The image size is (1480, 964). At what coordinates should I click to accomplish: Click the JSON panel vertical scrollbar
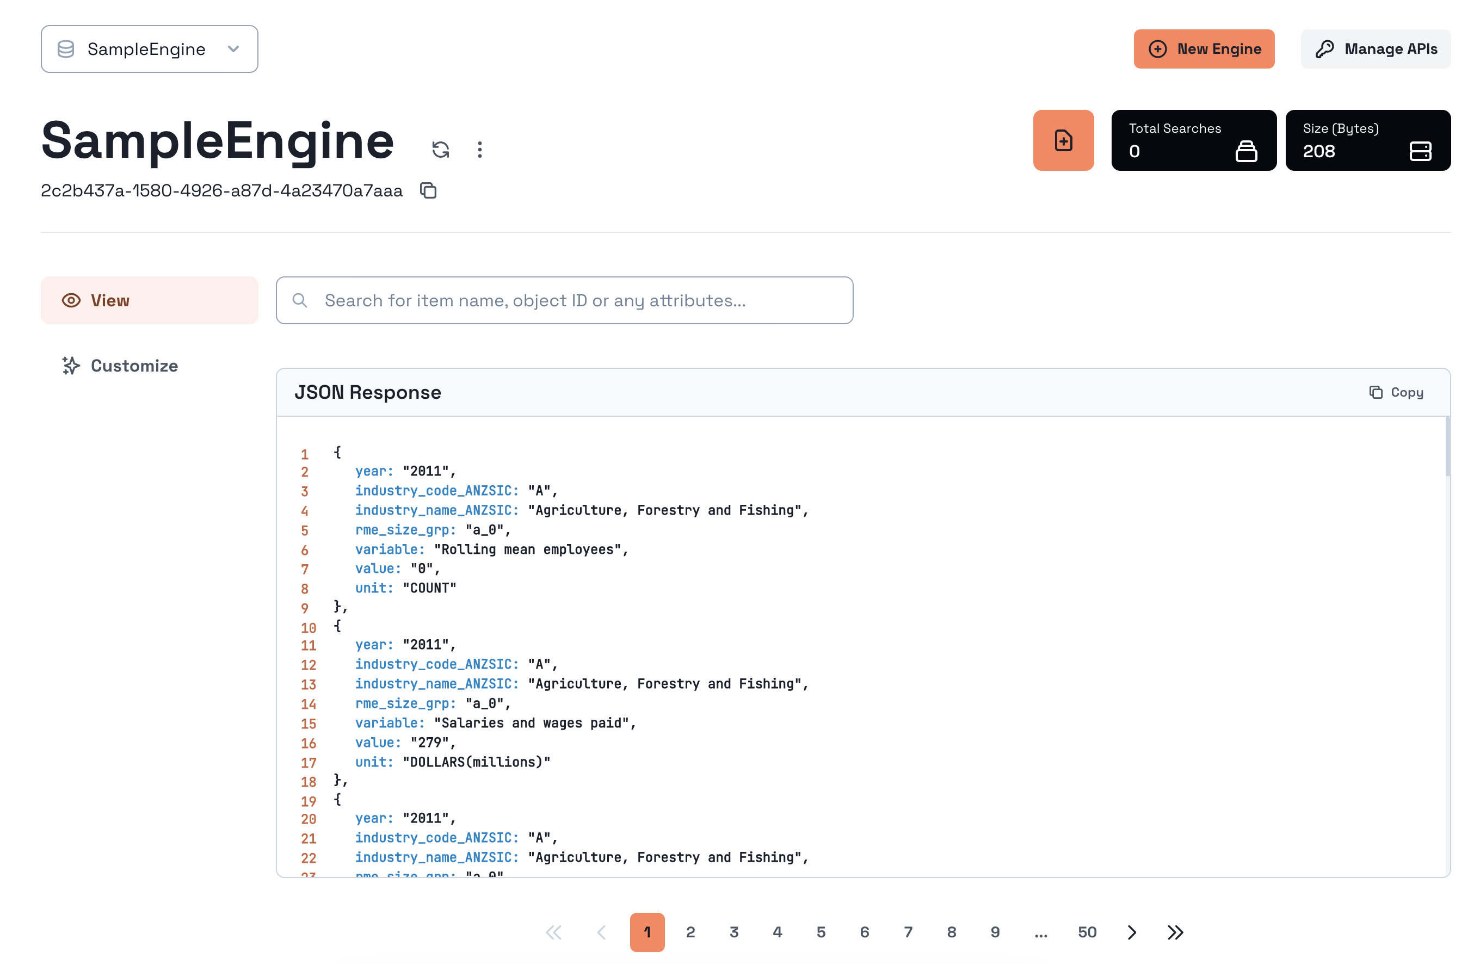click(1448, 448)
